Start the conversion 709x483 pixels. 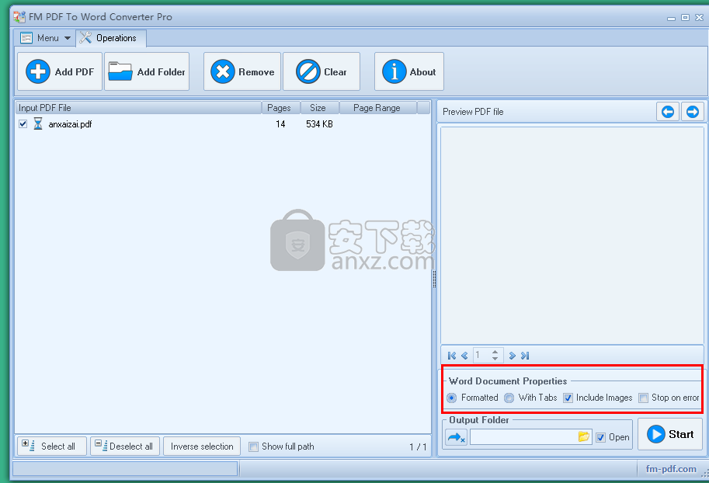[670, 434]
